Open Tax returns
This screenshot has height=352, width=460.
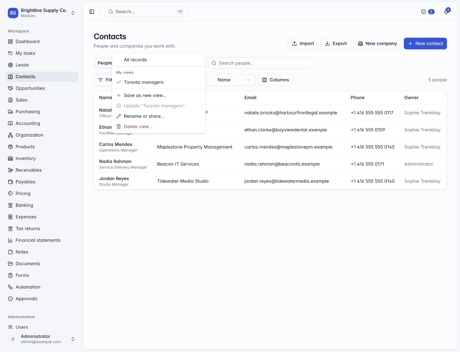[x=41, y=229]
